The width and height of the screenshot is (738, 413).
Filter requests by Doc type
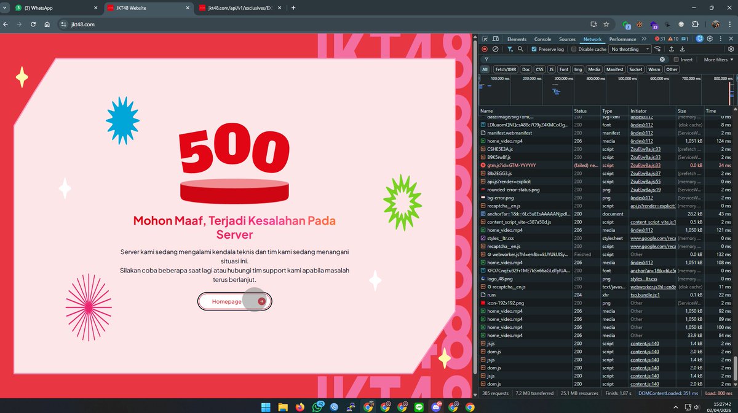tap(526, 69)
